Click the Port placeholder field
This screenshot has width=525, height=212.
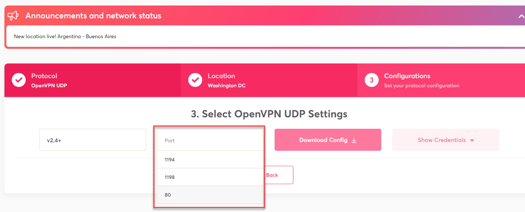(210, 140)
